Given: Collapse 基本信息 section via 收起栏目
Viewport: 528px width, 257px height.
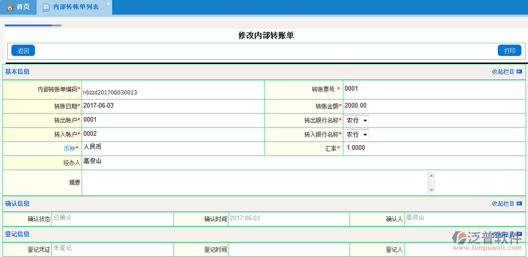Looking at the screenshot, I should [x=503, y=72].
